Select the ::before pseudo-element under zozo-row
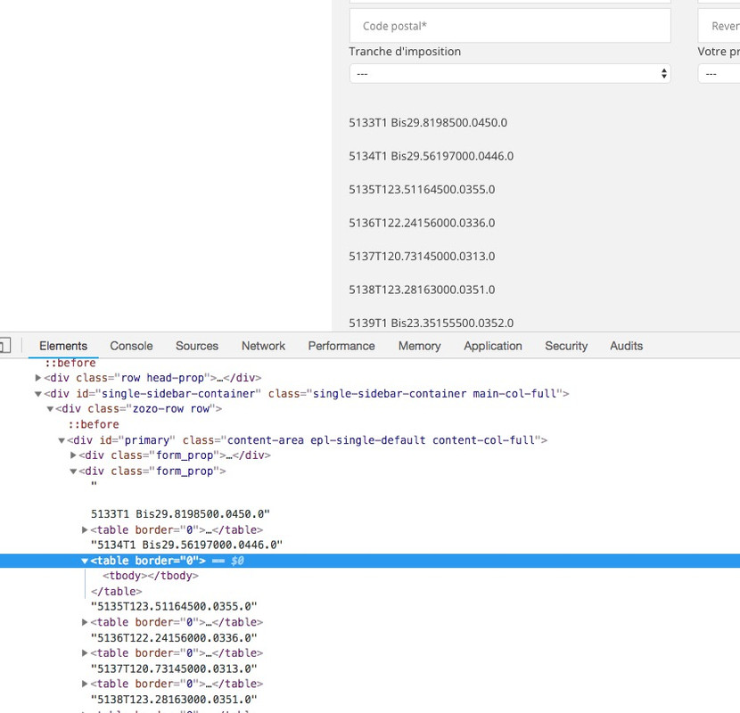Screen dimensions: 740x713 [x=94, y=424]
